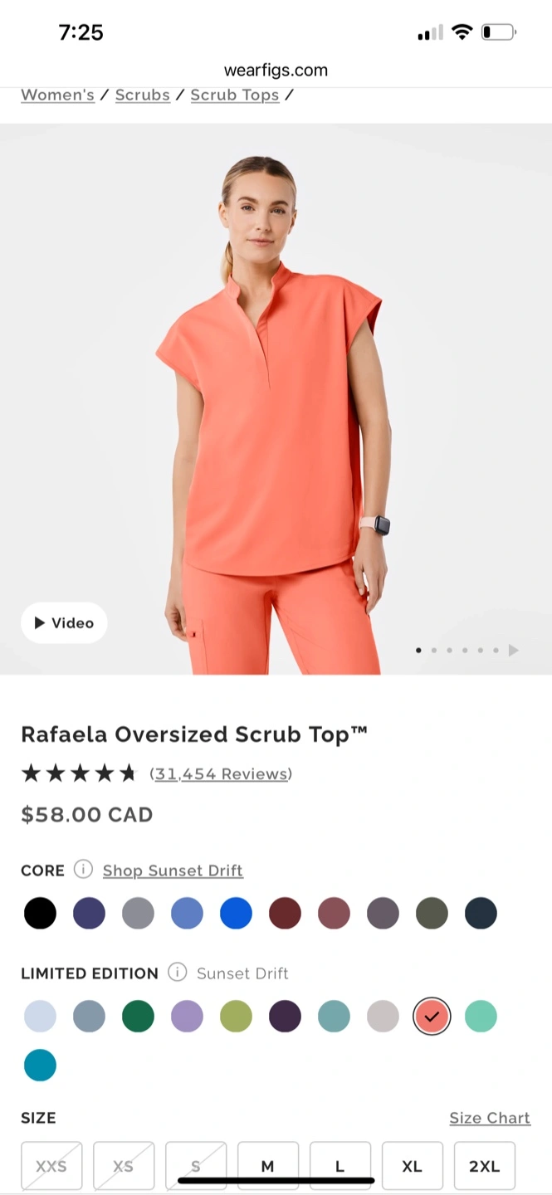Choose size 2XL

point(484,1166)
